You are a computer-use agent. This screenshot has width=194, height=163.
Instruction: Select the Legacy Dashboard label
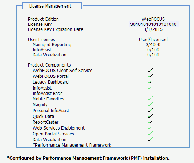pos(50,82)
